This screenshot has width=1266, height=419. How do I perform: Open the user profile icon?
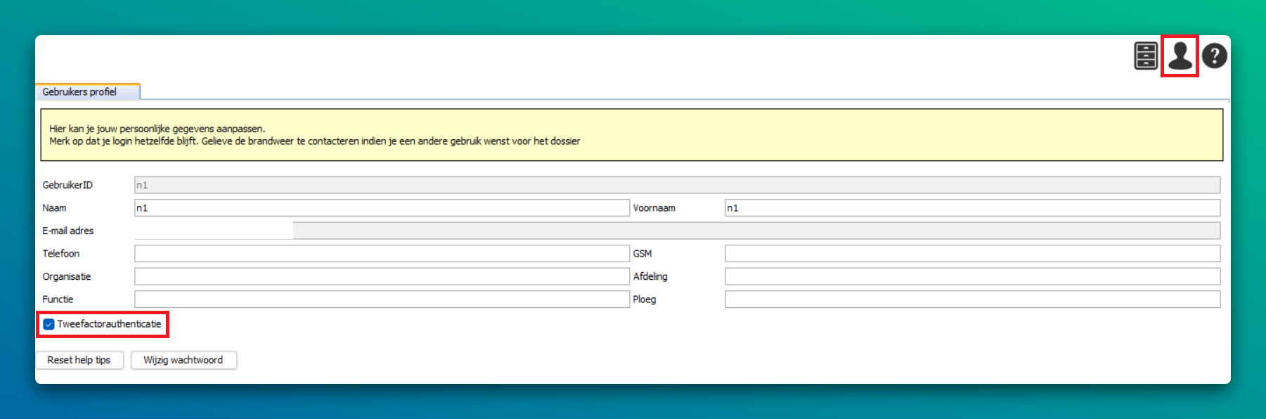pyautogui.click(x=1180, y=56)
